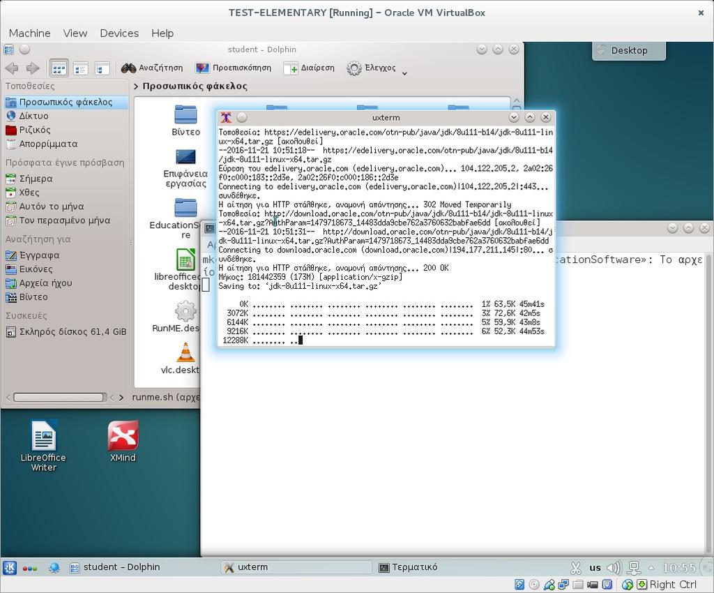
Task: Select Σήμερα recently accessed filter
Action: pos(66,179)
